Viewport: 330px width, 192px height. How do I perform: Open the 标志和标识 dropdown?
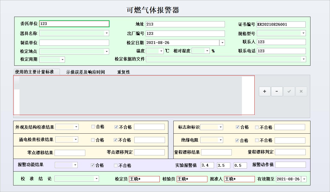221,127
